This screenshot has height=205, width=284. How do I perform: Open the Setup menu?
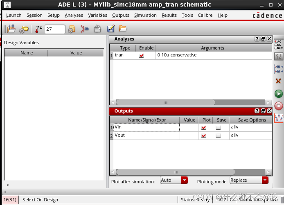click(x=54, y=15)
